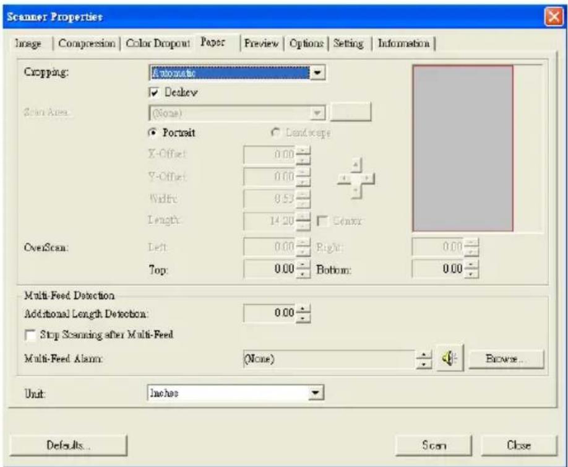Click the OverScan Right value field
Screen dimensions: 568x467
point(438,247)
